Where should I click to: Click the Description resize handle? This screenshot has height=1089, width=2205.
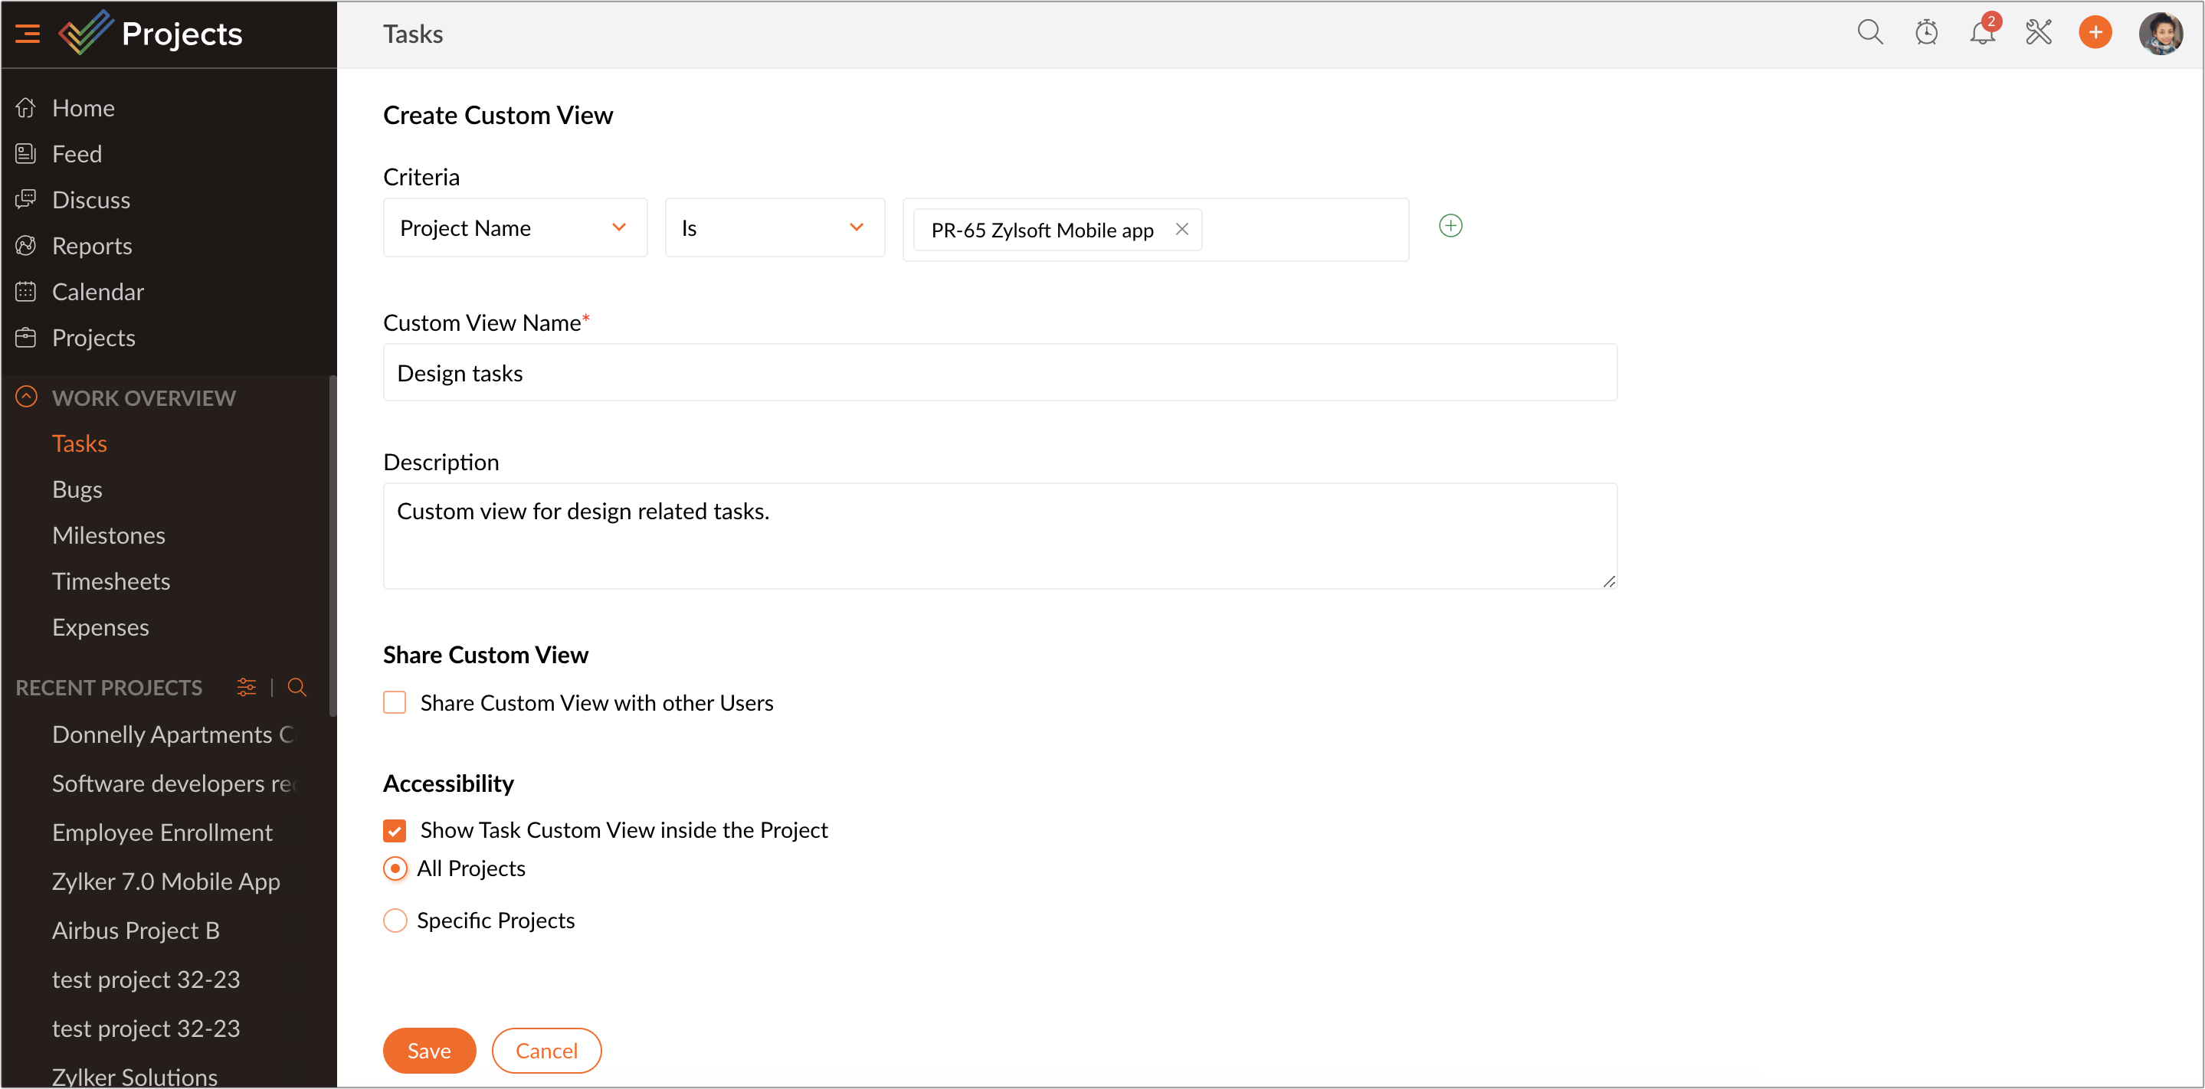pyautogui.click(x=1608, y=580)
